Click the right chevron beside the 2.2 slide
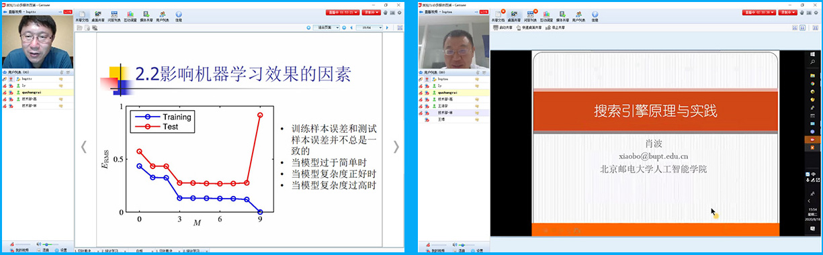This screenshot has width=823, height=255. [x=396, y=146]
